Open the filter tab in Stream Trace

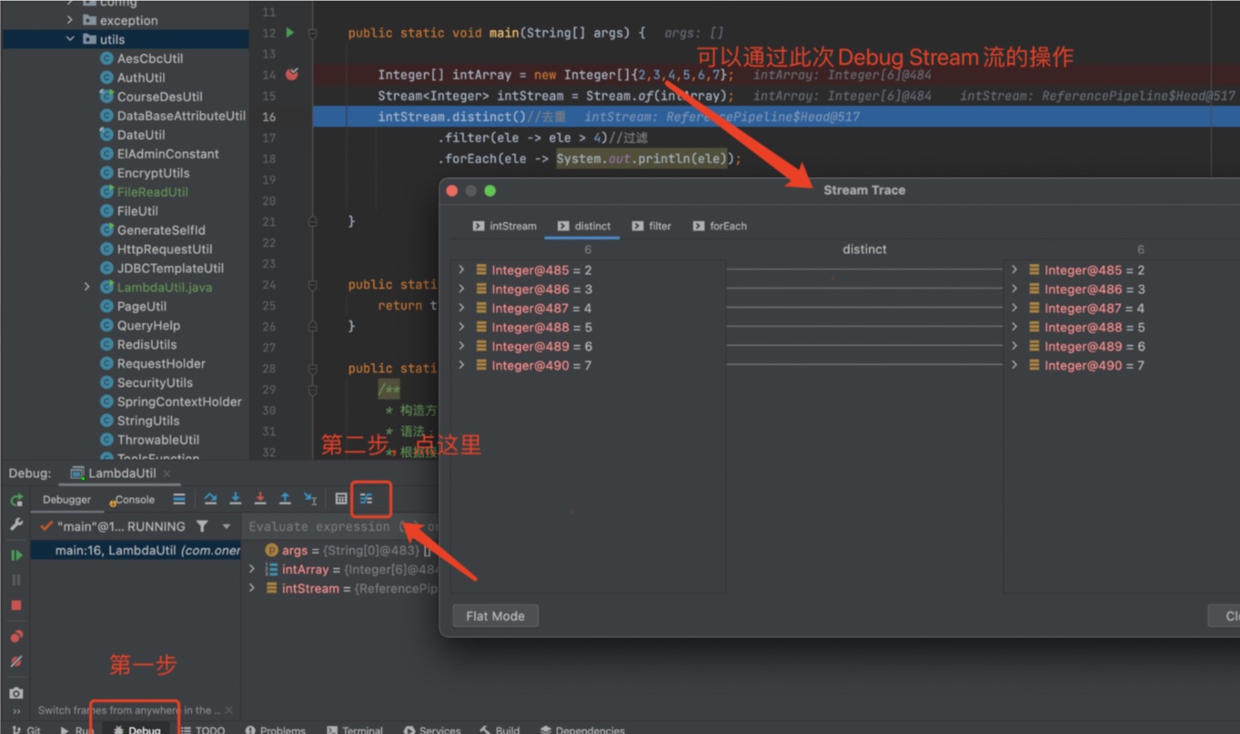point(651,226)
